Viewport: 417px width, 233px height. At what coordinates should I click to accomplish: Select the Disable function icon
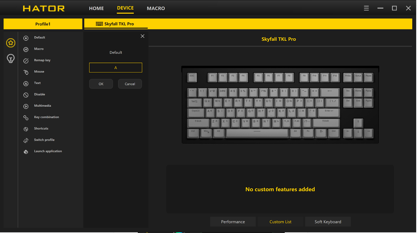pos(26,95)
